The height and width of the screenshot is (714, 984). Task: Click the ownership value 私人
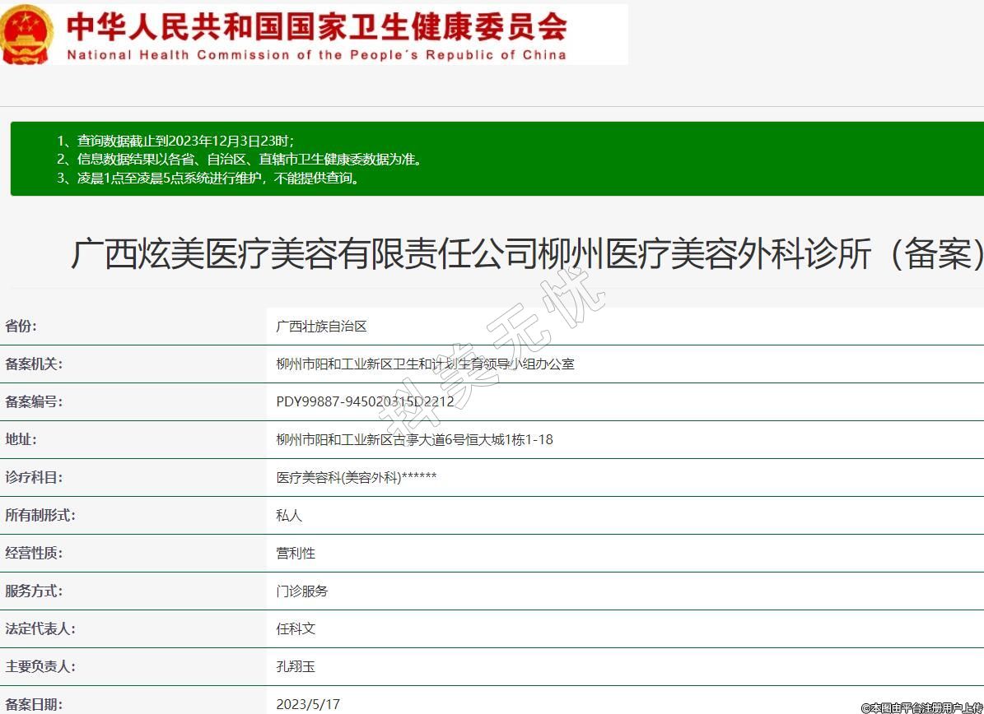(289, 515)
